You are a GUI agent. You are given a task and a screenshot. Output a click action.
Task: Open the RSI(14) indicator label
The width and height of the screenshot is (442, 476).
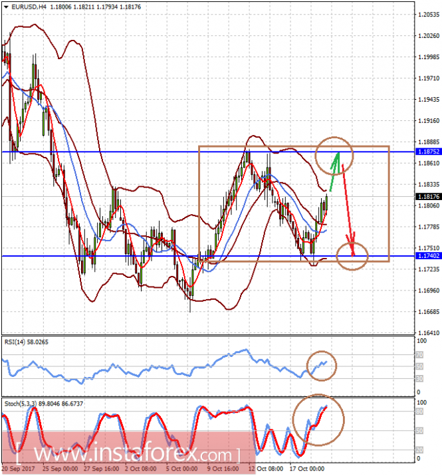click(x=27, y=342)
